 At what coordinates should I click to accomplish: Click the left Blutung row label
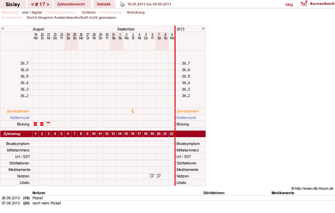pyautogui.click(x=23, y=124)
